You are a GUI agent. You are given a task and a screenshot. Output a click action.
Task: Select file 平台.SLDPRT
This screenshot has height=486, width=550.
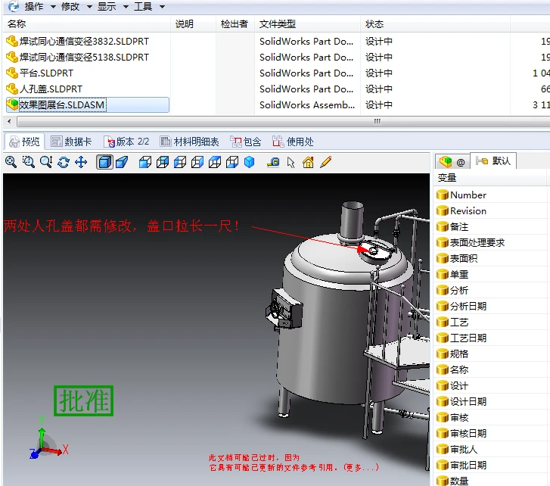[x=46, y=73]
